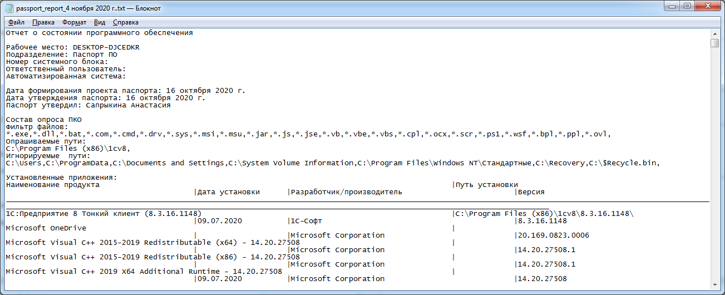Open the Вид menu
725x295 pixels.
click(x=100, y=22)
